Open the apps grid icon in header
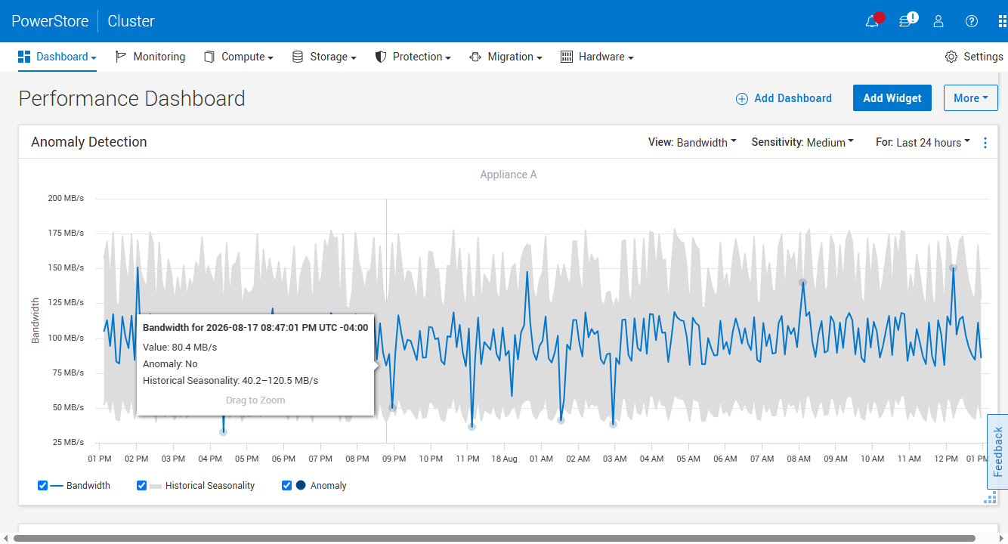The height and width of the screenshot is (544, 1008). tap(1002, 21)
